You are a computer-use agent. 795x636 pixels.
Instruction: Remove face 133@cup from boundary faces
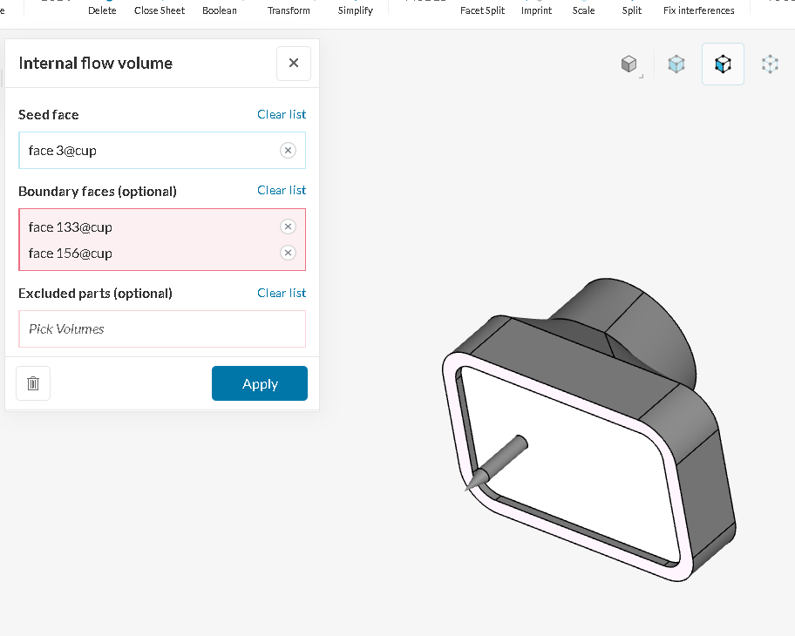point(288,227)
